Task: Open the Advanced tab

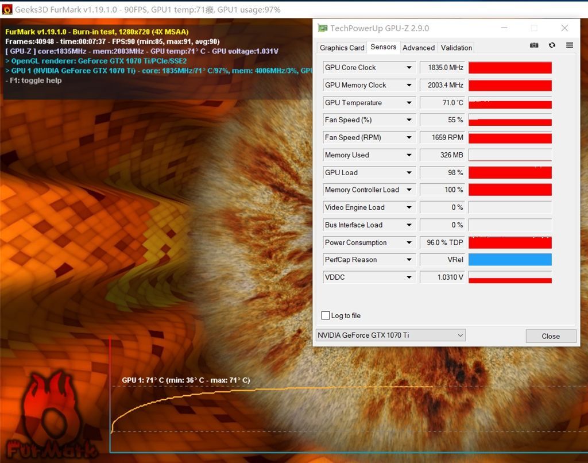Action: pyautogui.click(x=419, y=48)
